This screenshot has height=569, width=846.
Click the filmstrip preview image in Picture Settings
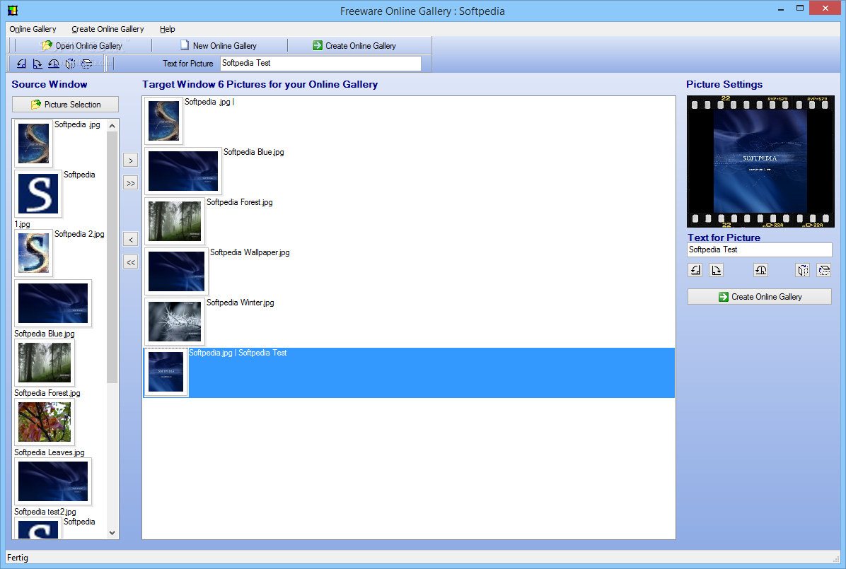point(760,162)
